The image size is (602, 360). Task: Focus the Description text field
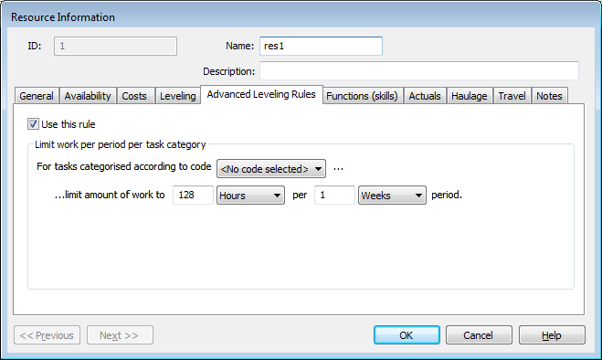[x=419, y=70]
